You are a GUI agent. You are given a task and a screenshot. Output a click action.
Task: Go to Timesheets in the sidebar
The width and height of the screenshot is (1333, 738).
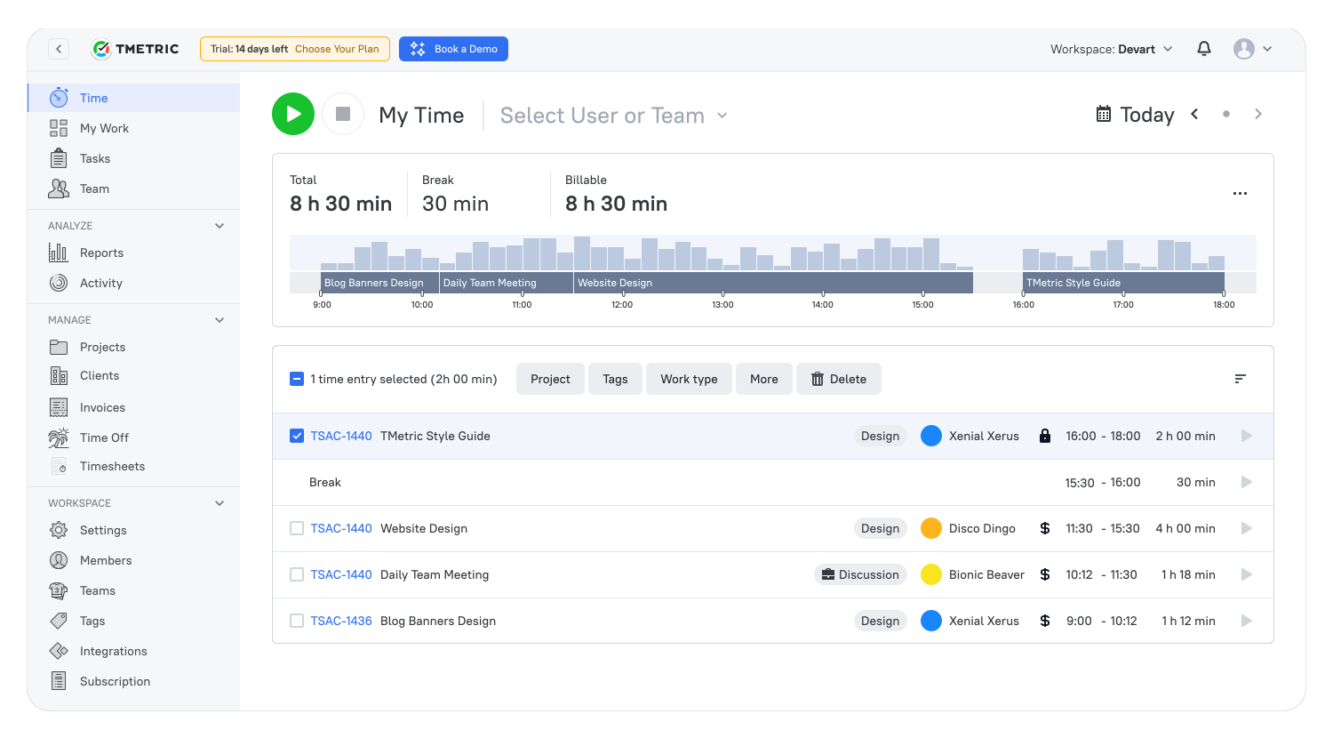point(112,466)
